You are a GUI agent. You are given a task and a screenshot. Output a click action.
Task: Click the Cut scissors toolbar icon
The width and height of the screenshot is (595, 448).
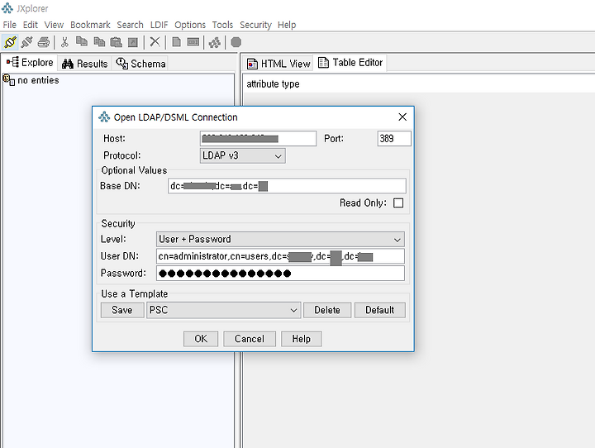pyautogui.click(x=64, y=42)
